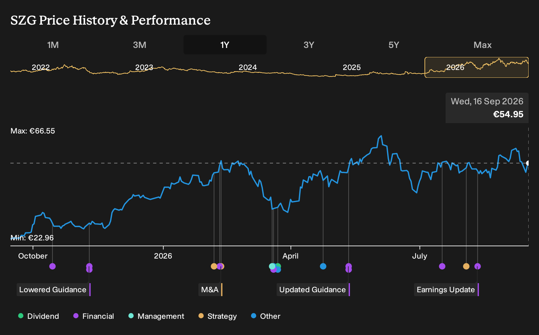Click the highlighted 2026 range selector window
This screenshot has width=539, height=335.
pos(476,67)
